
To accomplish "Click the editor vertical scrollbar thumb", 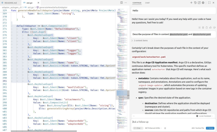I will click(128, 95).
